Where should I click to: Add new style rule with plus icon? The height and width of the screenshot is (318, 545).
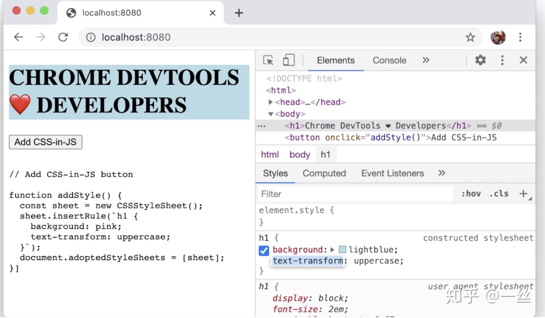point(523,194)
